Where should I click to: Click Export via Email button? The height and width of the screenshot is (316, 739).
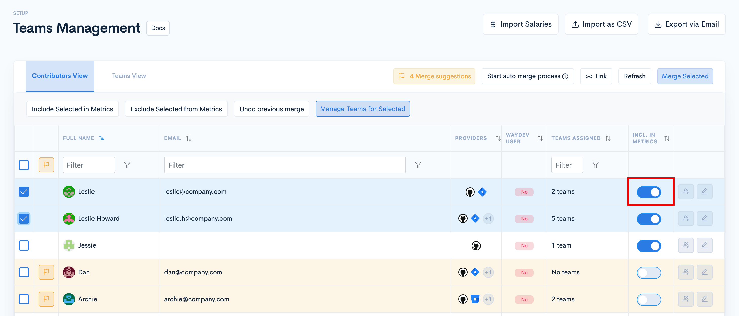click(686, 24)
